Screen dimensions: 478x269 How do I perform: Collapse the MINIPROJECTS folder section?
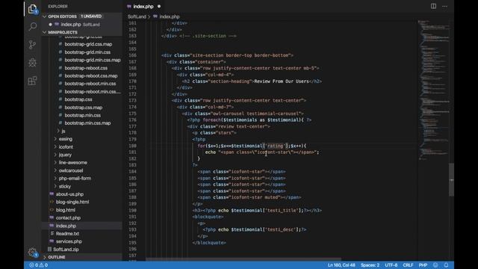click(45, 32)
